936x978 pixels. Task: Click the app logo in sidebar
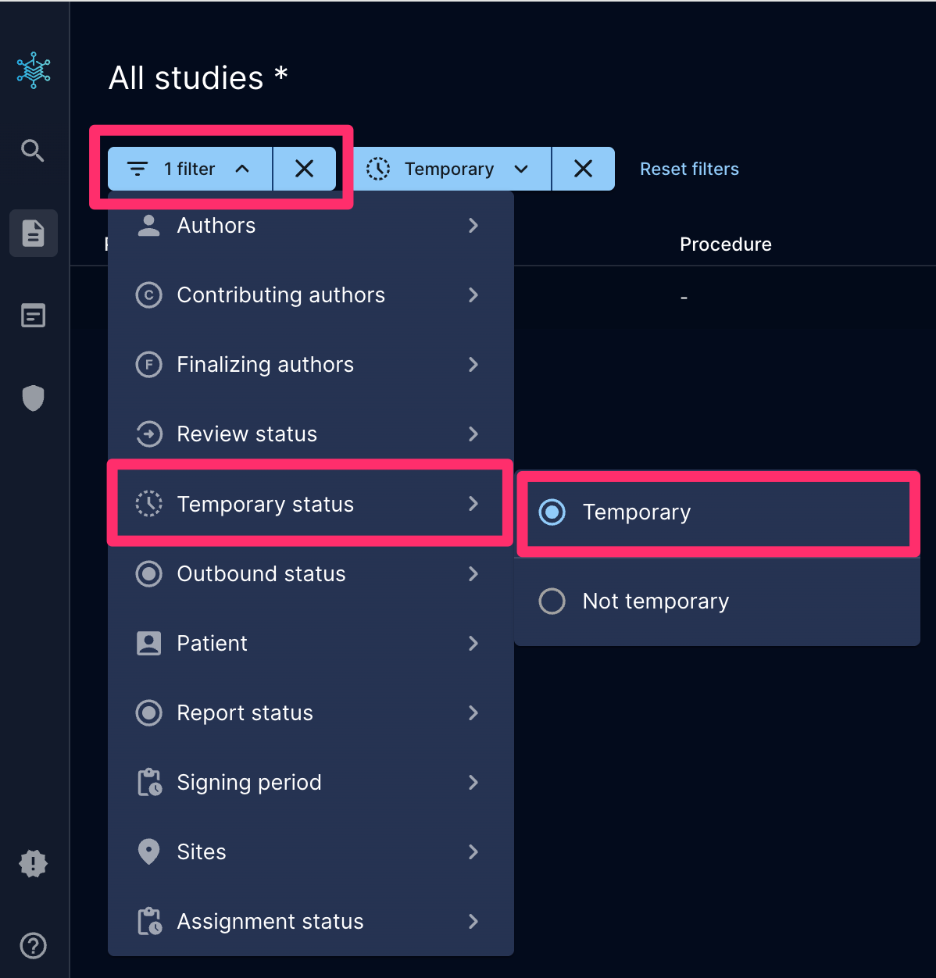pyautogui.click(x=34, y=70)
